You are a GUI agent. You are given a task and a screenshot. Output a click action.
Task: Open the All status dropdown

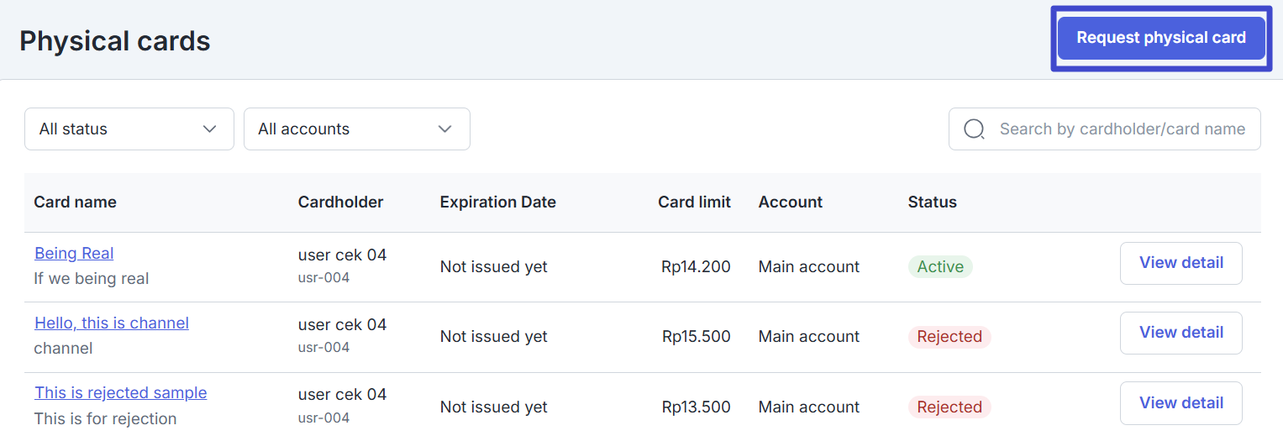pyautogui.click(x=129, y=129)
